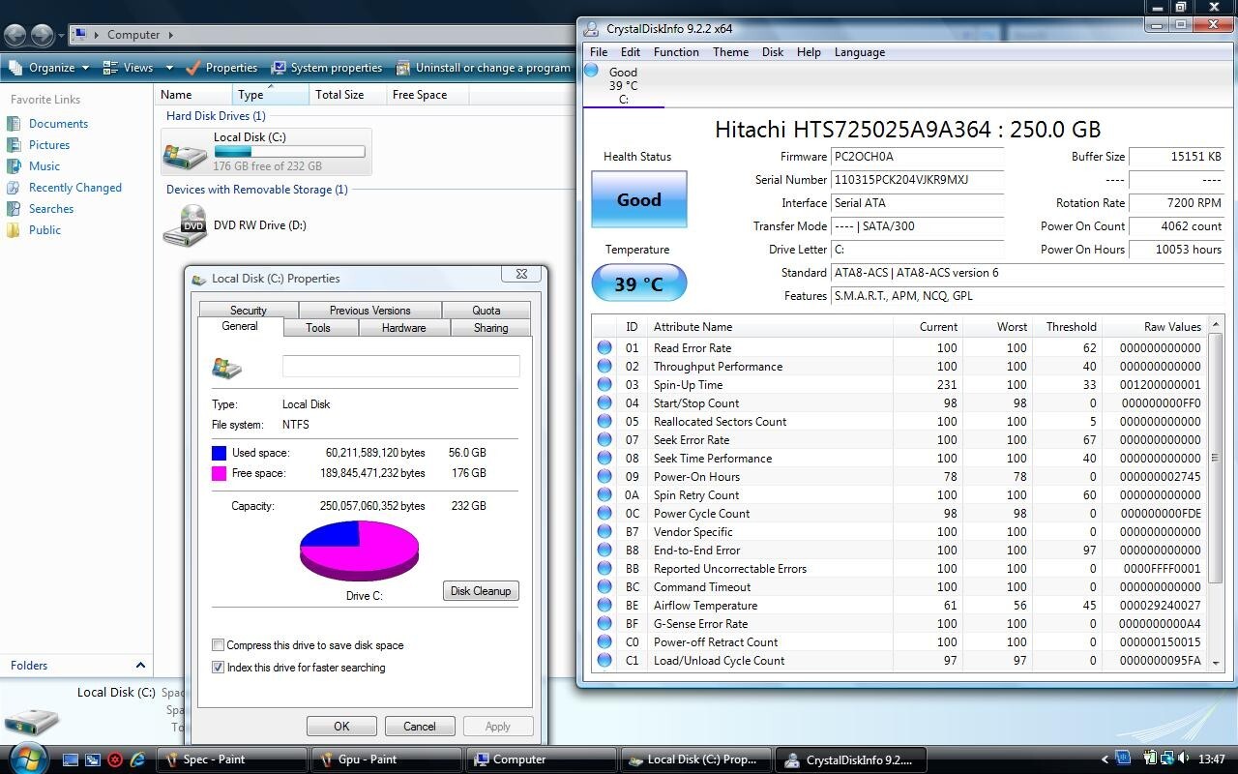
Task: Click the taskbar clock showing 13:47
Action: pyautogui.click(x=1211, y=759)
